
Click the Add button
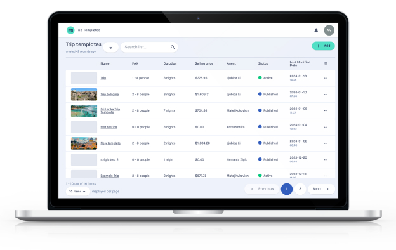tap(323, 46)
